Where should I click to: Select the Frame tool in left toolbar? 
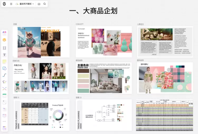[x=4, y=48]
